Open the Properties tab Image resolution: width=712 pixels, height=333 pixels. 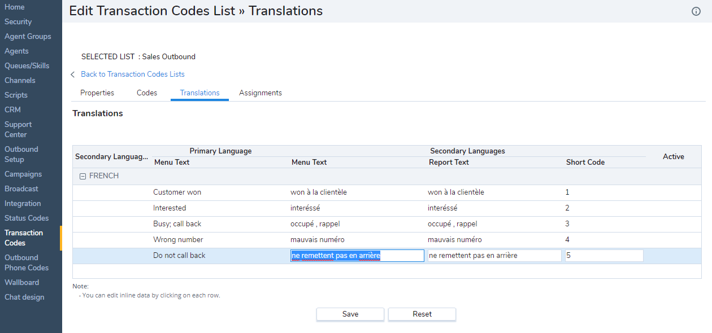[97, 93]
